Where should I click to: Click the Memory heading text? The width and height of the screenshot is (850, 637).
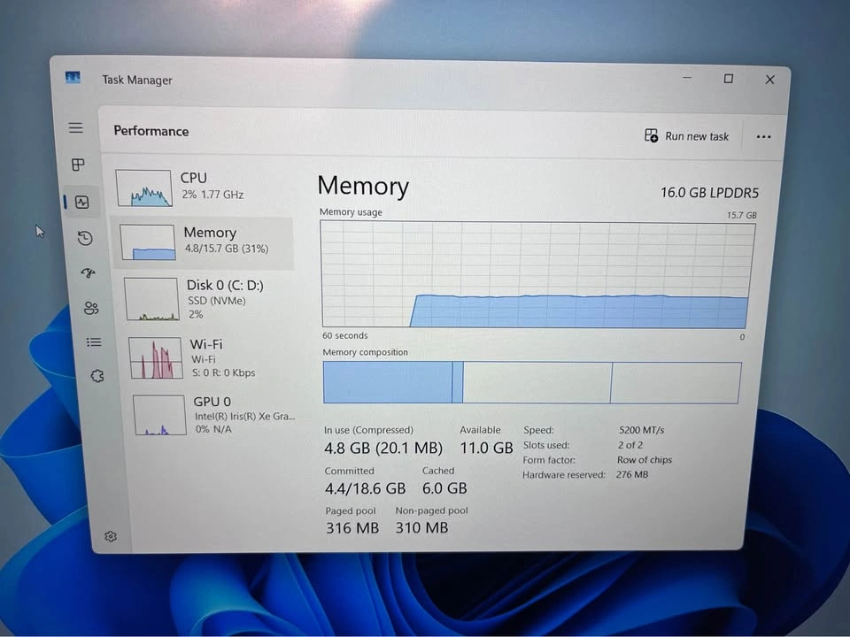click(363, 186)
